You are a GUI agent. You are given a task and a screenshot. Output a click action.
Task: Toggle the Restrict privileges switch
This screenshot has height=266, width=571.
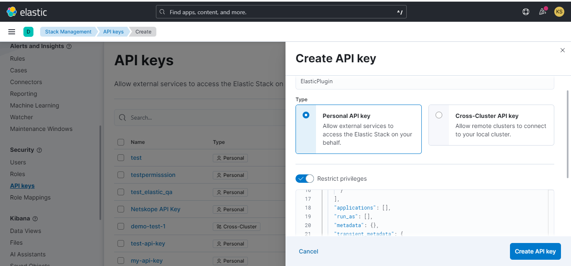[305, 179]
